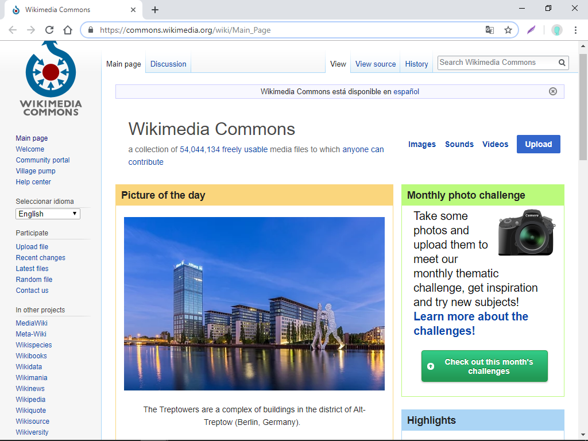Open the translate page icon

[x=489, y=30]
